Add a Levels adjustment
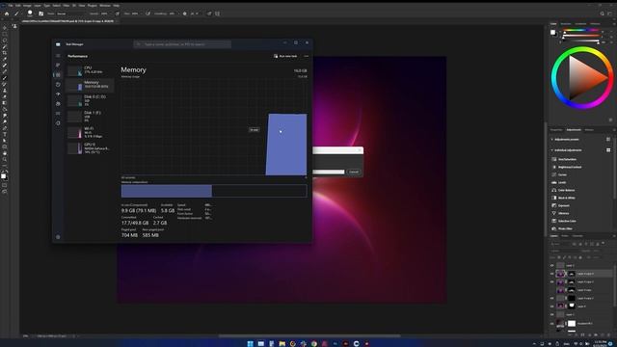Viewport: 617px width, 347px height. [x=559, y=182]
